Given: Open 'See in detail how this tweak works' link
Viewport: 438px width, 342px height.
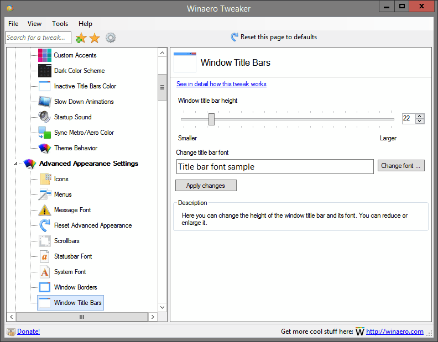Looking at the screenshot, I should tap(221, 84).
